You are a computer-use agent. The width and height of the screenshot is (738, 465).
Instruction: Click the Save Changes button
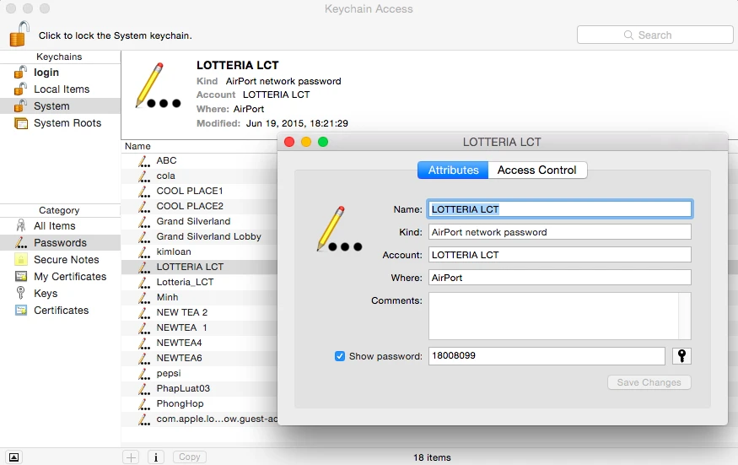[x=649, y=382]
